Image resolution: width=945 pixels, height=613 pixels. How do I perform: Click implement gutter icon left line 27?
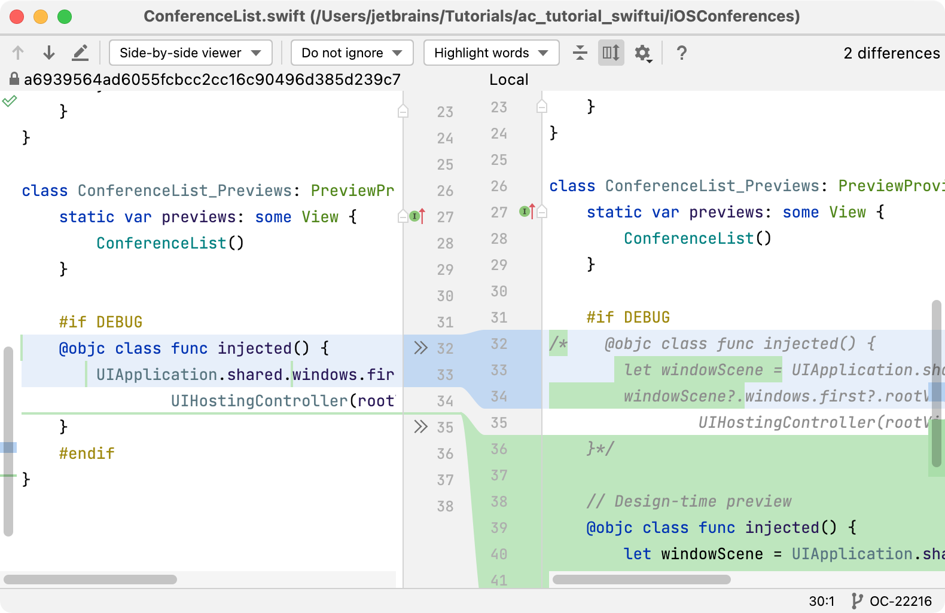point(417,216)
